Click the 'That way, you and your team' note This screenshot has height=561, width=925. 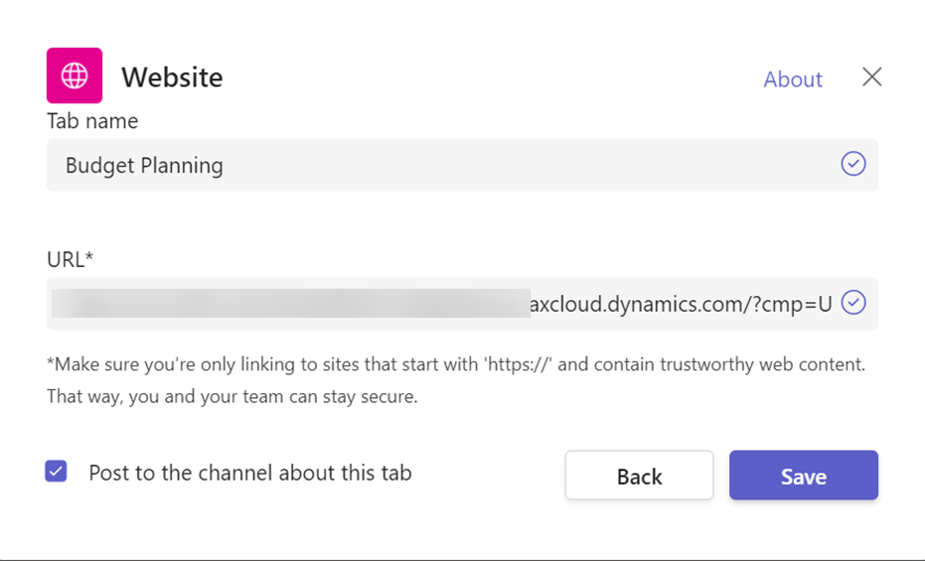coord(231,397)
